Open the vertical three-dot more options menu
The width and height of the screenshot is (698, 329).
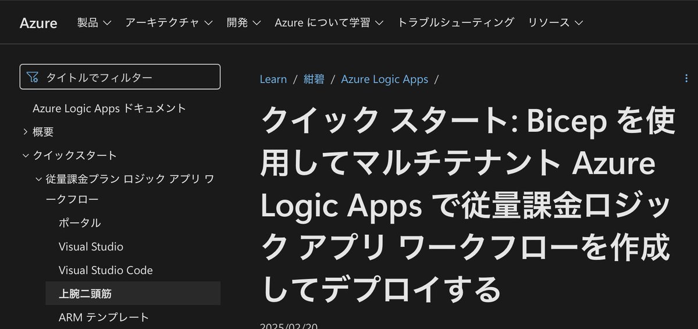687,78
